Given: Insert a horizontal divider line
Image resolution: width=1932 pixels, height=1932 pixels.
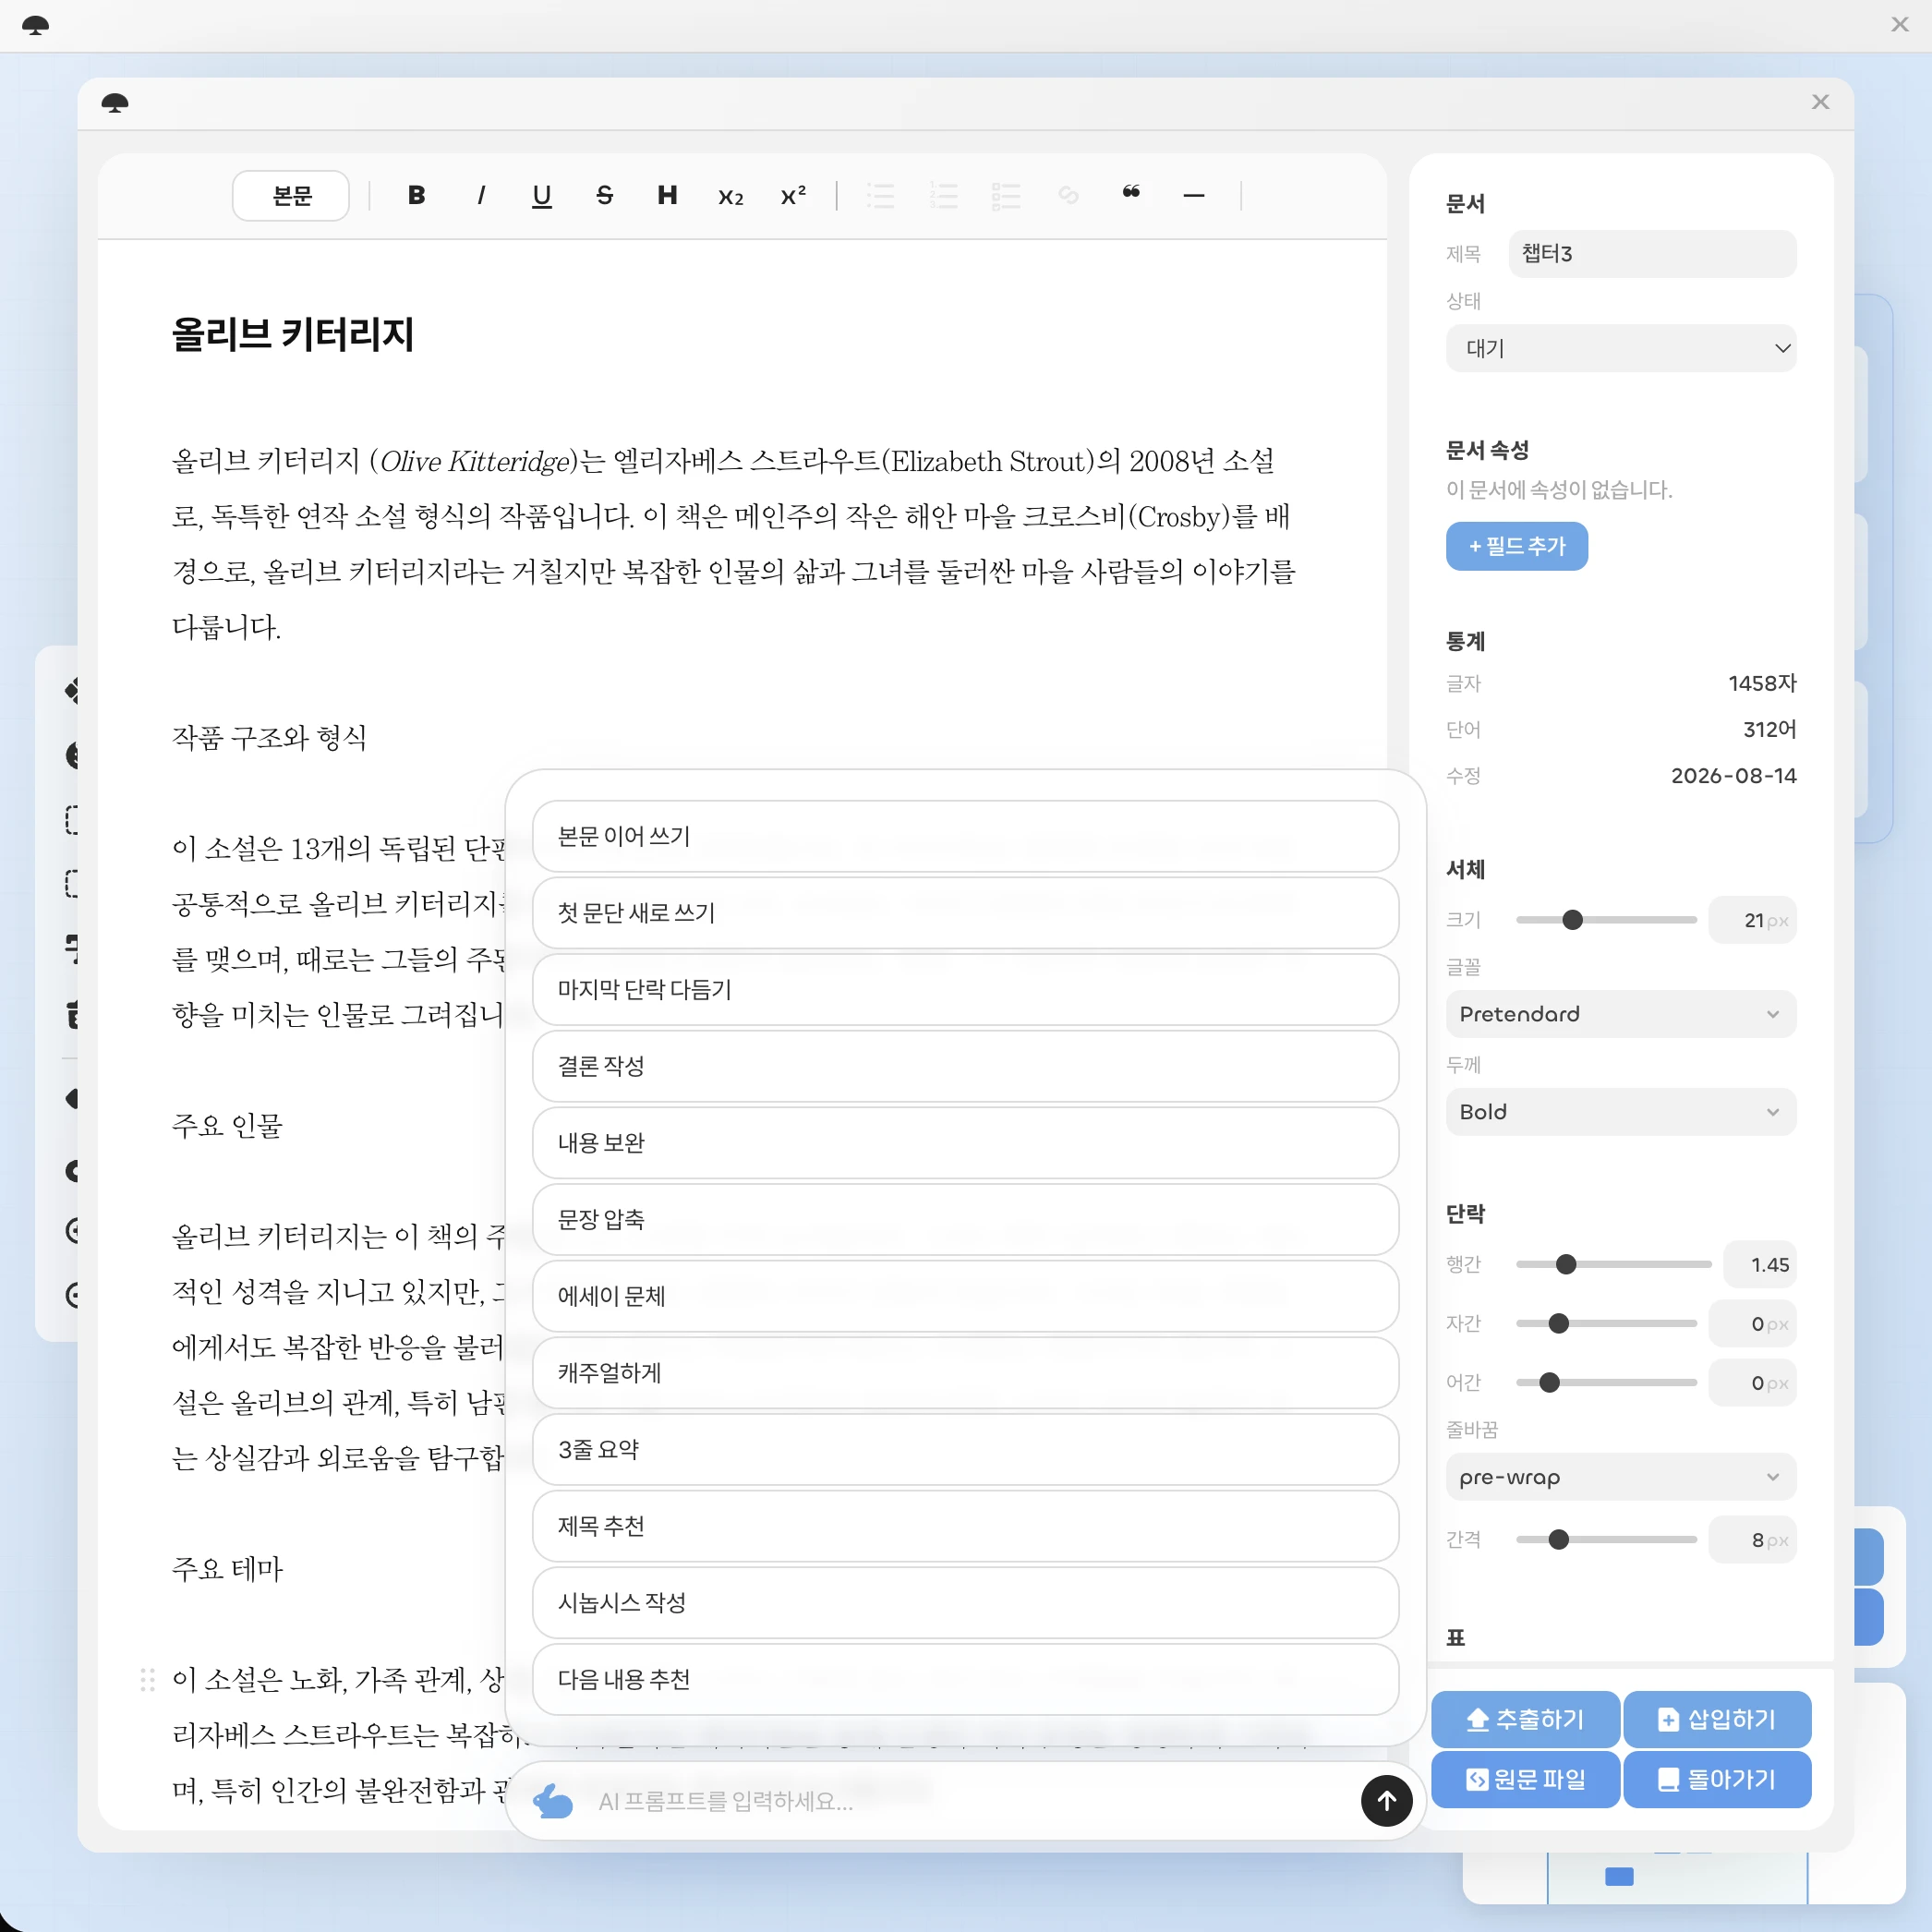Looking at the screenshot, I should [1193, 195].
